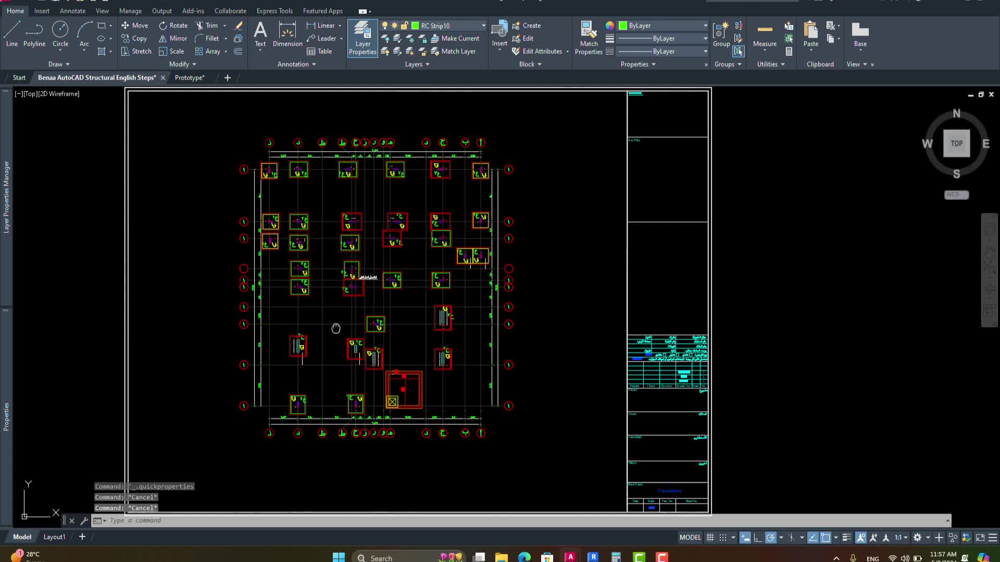Click the Mirror tool
Viewport: 1000px width, 562px height.
pyautogui.click(x=173, y=39)
